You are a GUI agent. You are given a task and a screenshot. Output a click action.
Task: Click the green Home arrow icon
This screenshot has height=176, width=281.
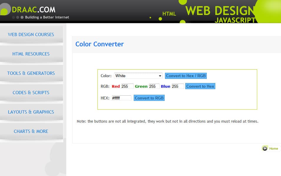click(265, 148)
